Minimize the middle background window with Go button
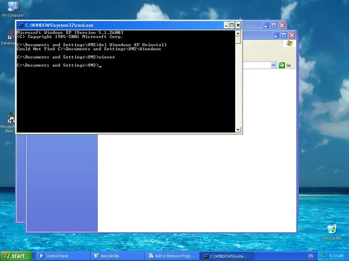This screenshot has width=349, height=261. [276, 35]
